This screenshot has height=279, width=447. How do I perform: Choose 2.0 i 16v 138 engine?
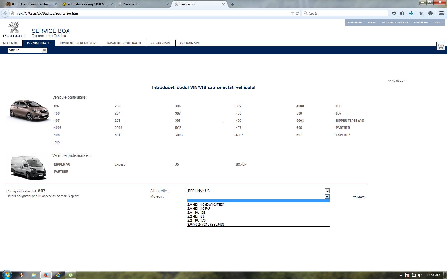point(258,213)
